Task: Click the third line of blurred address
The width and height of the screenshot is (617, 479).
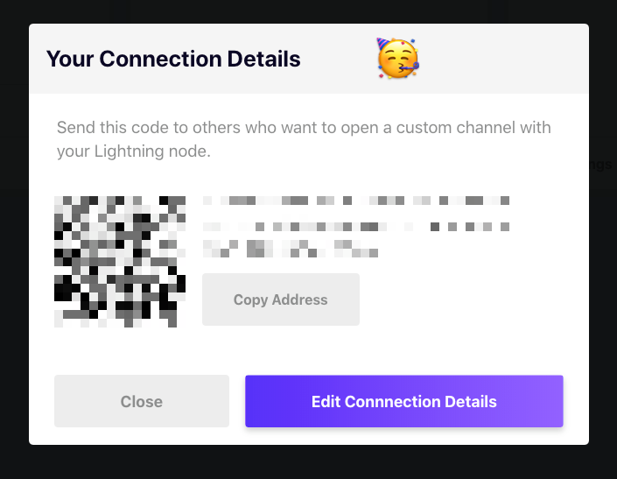Action: tap(291, 249)
